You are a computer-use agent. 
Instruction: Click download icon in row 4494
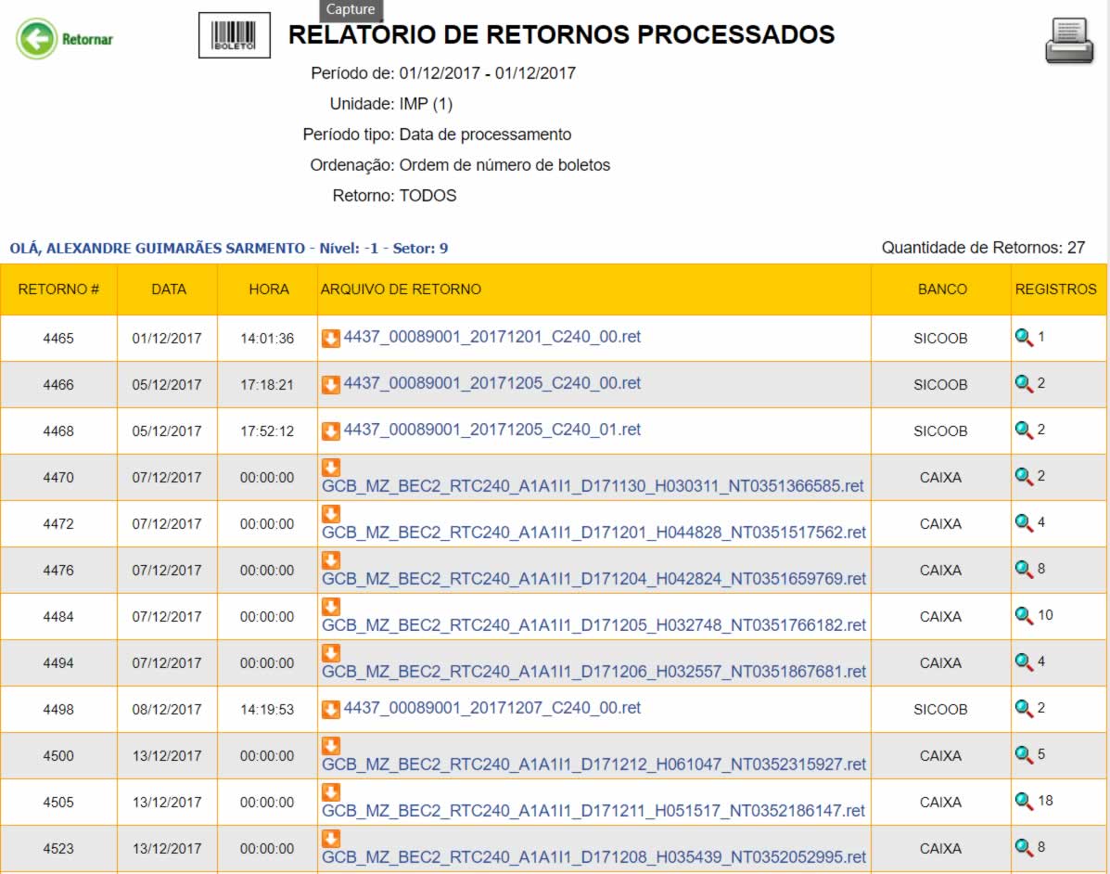click(331, 653)
